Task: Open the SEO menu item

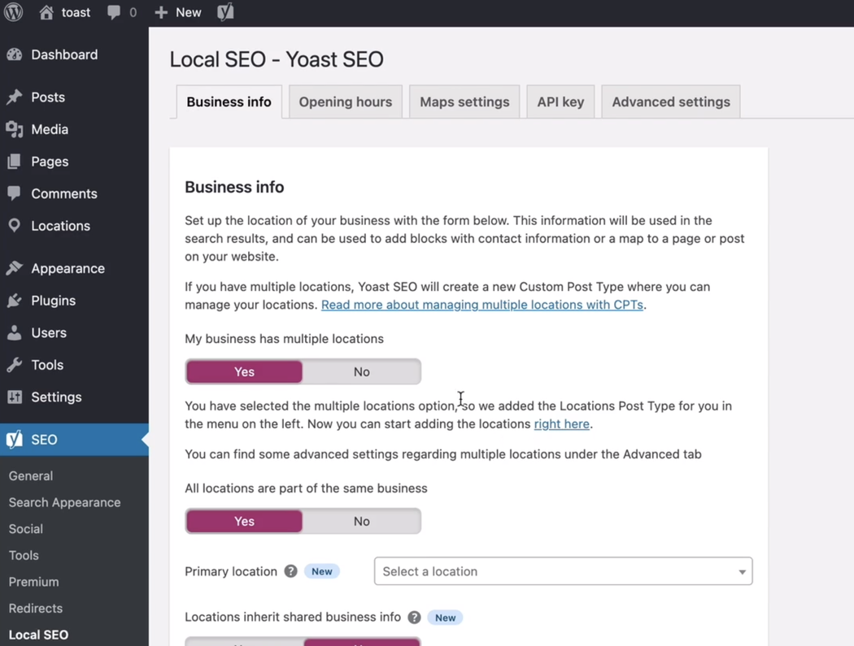Action: (x=74, y=439)
